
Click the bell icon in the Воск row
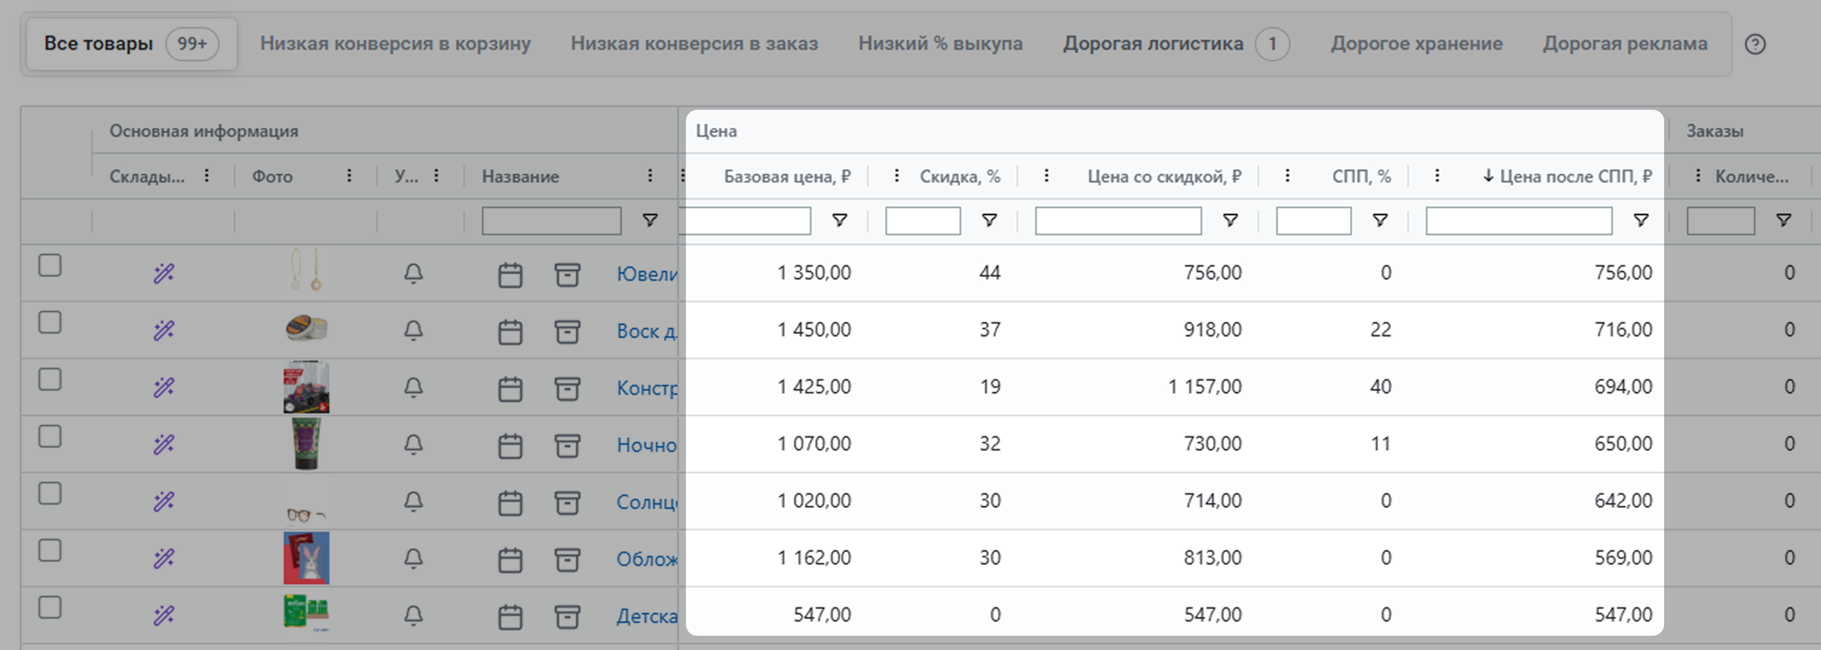point(414,331)
